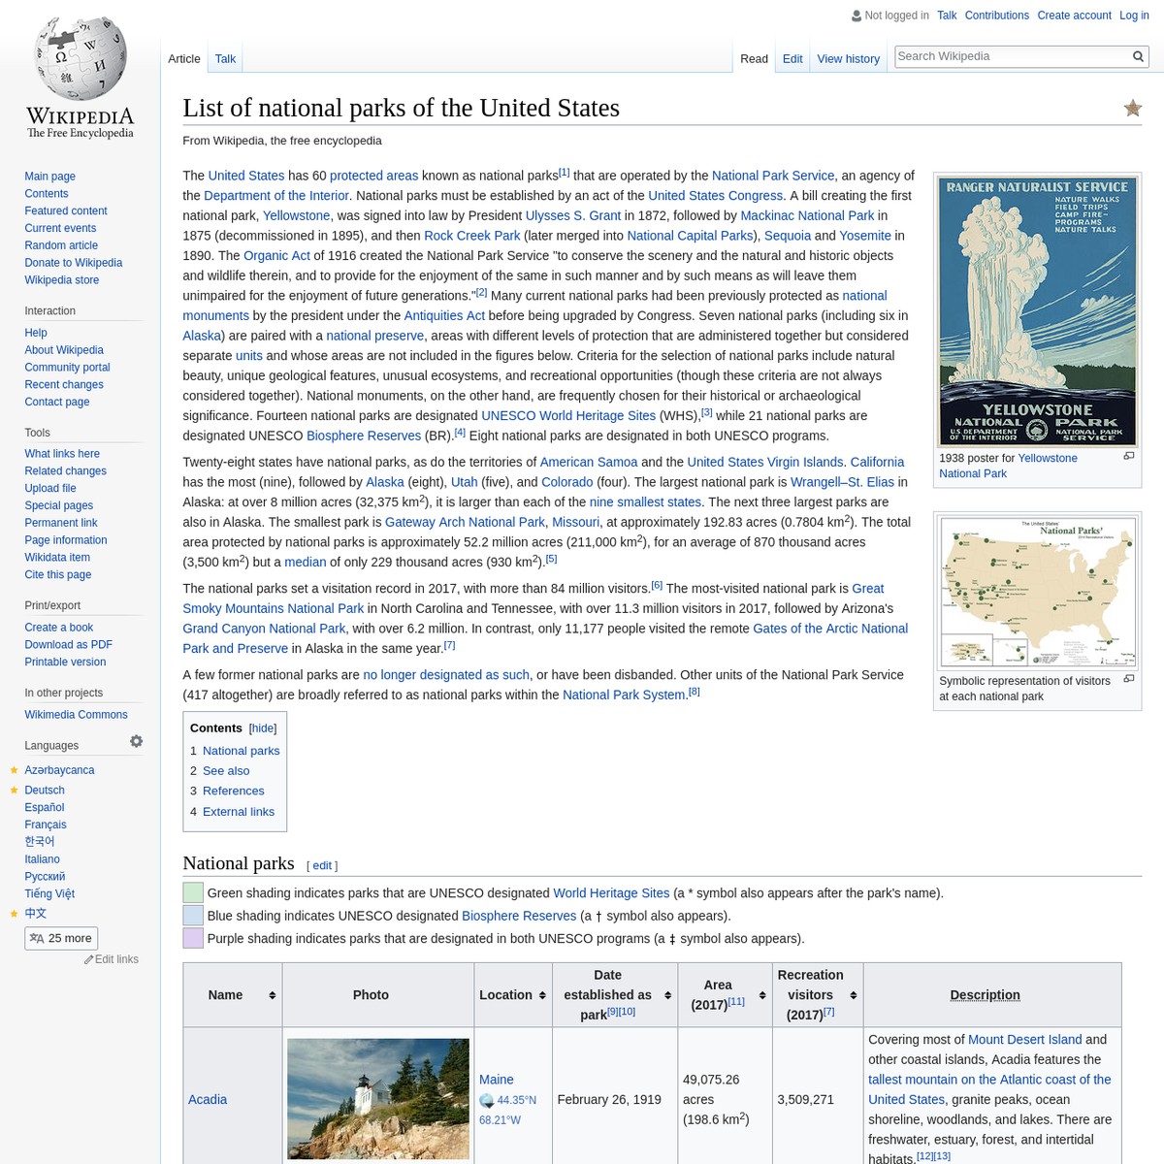Sort table by Date established column
The image size is (1164, 1164).
click(x=667, y=995)
